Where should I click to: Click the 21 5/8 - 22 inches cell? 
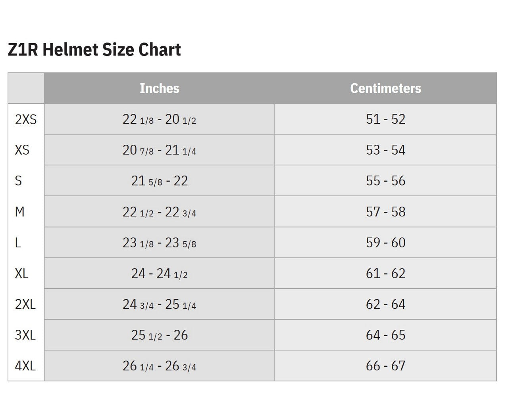point(159,181)
